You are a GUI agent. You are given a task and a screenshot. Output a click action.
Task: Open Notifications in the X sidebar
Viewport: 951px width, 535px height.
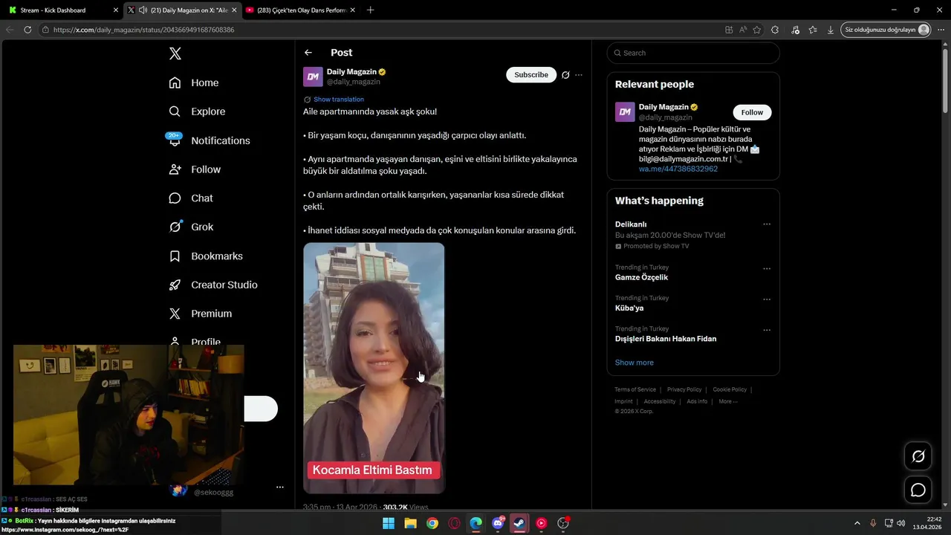tap(210, 140)
